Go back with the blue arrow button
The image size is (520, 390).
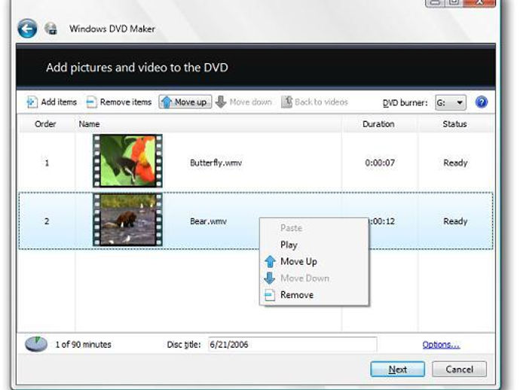click(27, 29)
